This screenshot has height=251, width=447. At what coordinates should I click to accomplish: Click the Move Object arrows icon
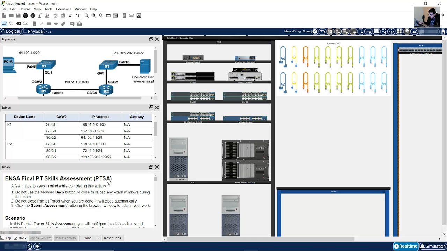click(391, 31)
